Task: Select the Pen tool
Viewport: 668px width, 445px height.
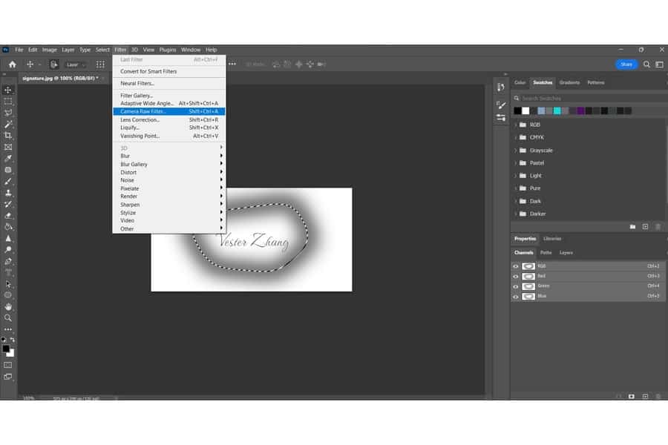Action: (8, 261)
